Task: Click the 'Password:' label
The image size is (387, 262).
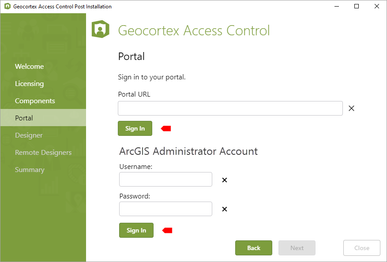Action: [135, 196]
